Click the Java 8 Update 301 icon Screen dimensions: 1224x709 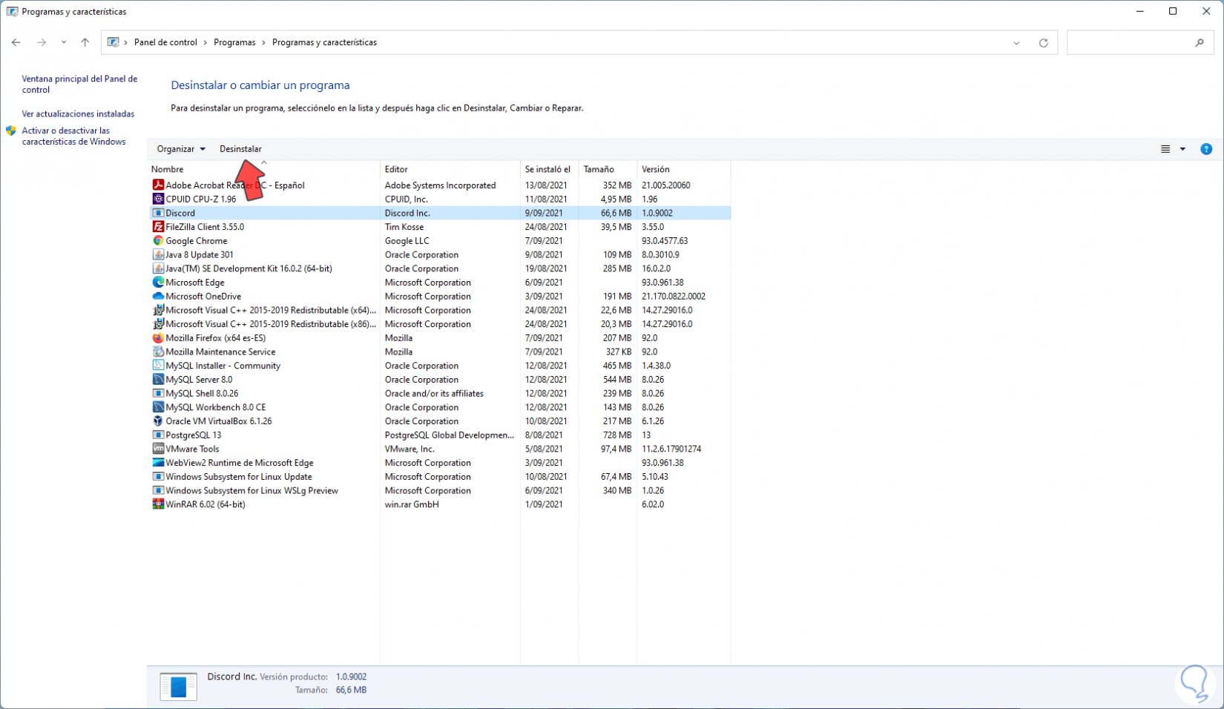coord(158,254)
